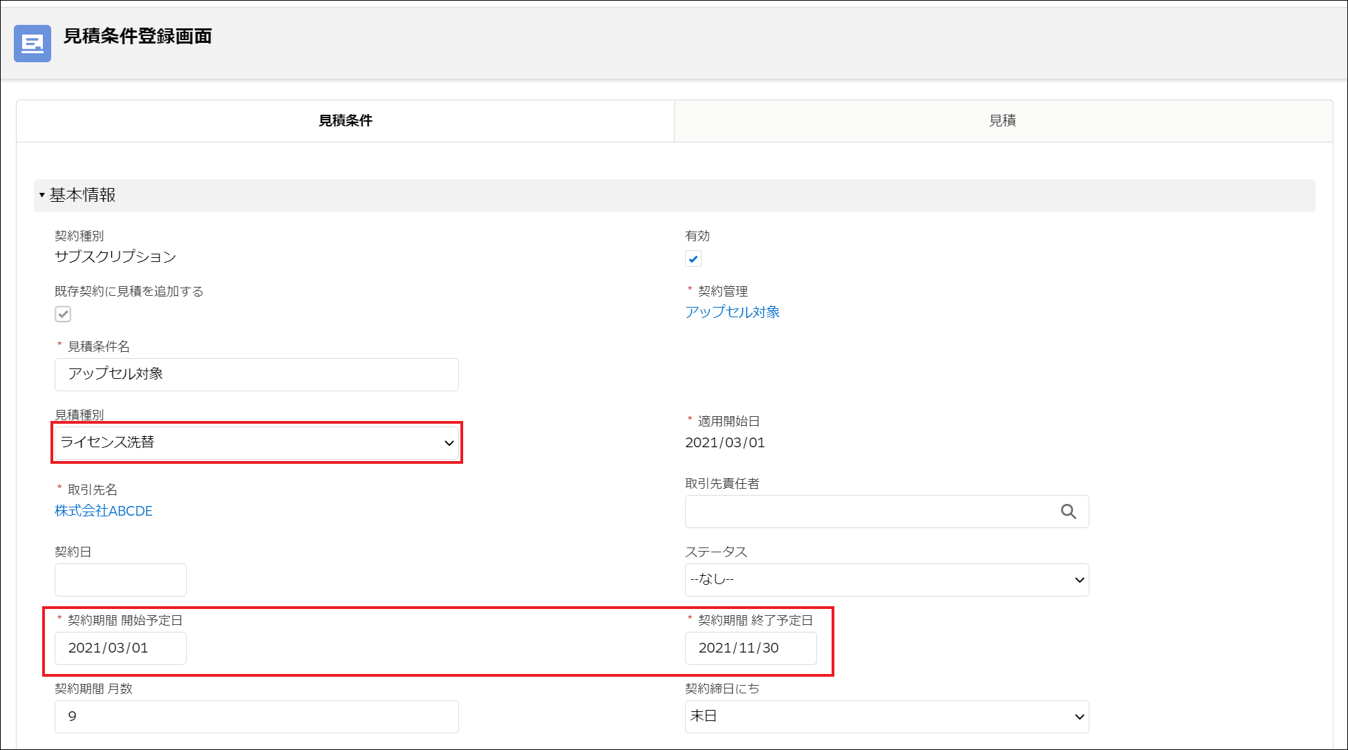Screen dimensions: 1348x750
Task: Open the 株式会社ABCDE account link
Action: 104,511
